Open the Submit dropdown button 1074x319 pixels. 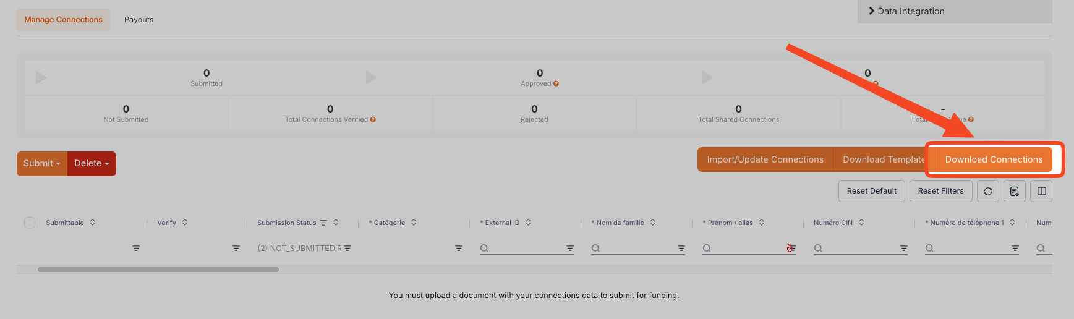tap(42, 164)
